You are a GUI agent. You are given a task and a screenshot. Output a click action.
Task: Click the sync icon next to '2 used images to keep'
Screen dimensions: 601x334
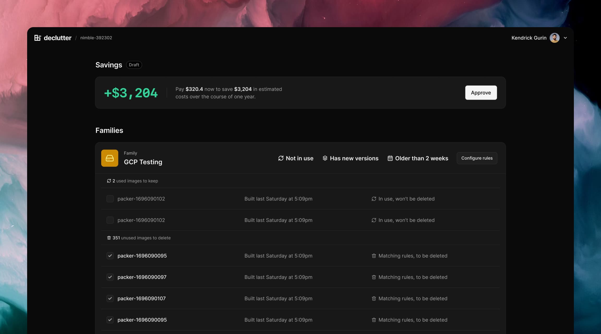tap(109, 181)
